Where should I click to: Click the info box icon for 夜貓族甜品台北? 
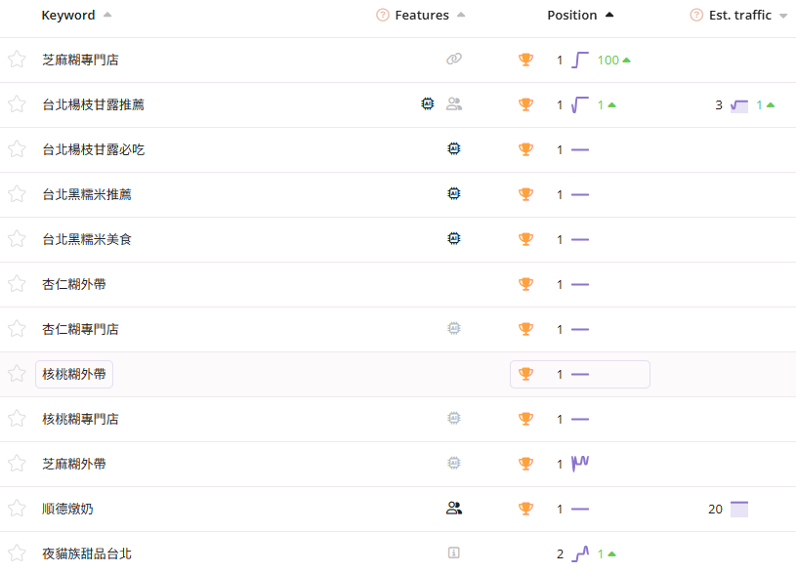[453, 553]
